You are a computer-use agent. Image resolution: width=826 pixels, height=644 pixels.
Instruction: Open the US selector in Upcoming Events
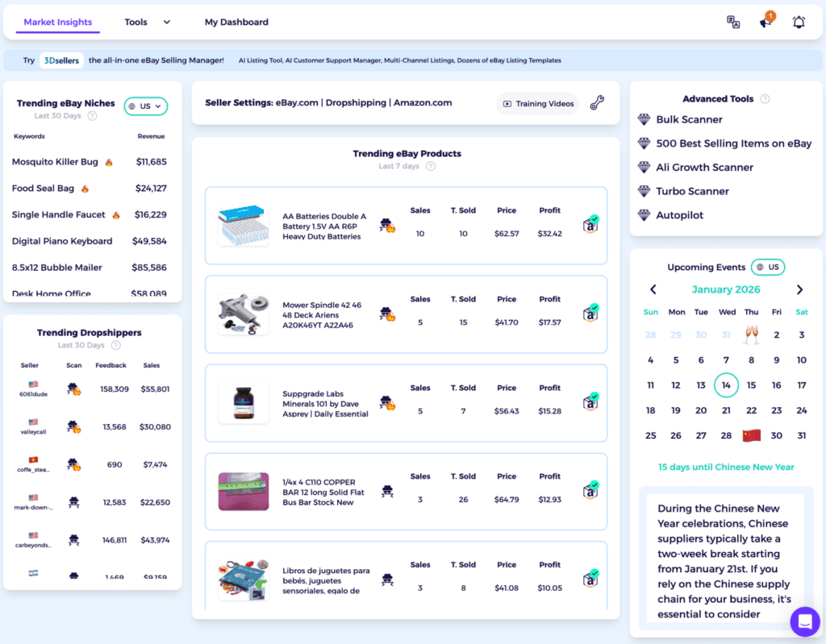(x=767, y=267)
